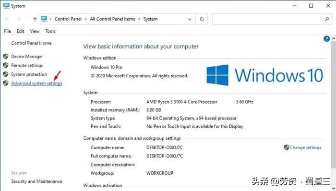Click the View basic information heading
This screenshot has height=191, width=336.
coord(141,47)
